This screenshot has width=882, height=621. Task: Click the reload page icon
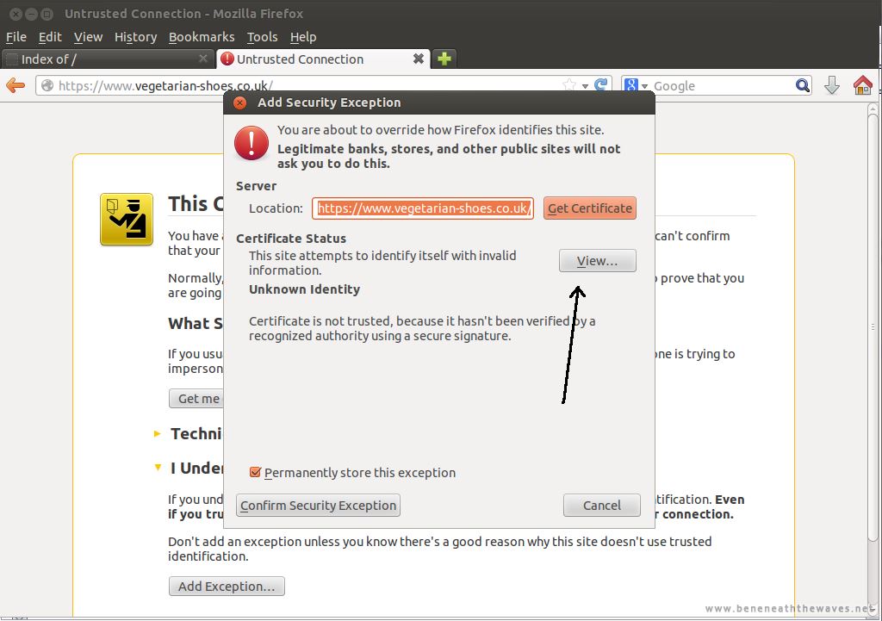coord(600,85)
